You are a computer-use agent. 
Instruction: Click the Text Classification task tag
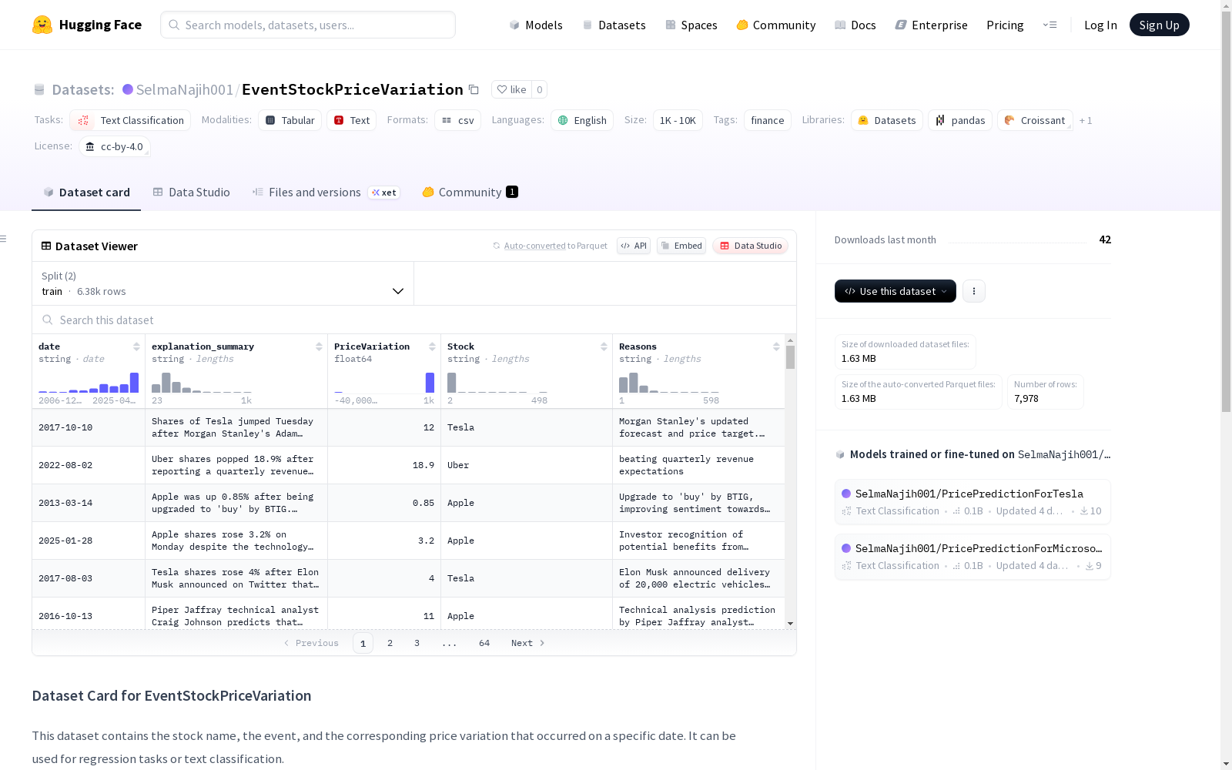[x=130, y=120]
